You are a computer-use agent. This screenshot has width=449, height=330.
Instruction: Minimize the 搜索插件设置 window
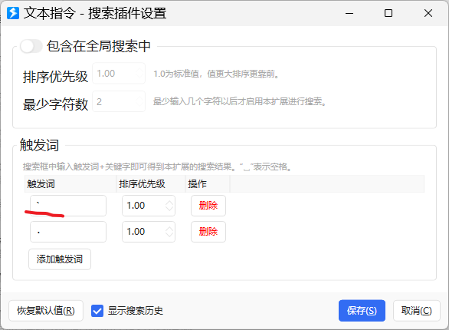[x=349, y=13]
